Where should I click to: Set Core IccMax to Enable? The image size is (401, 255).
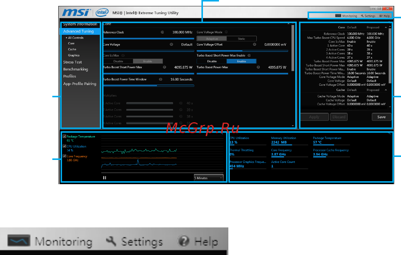[x=148, y=61]
